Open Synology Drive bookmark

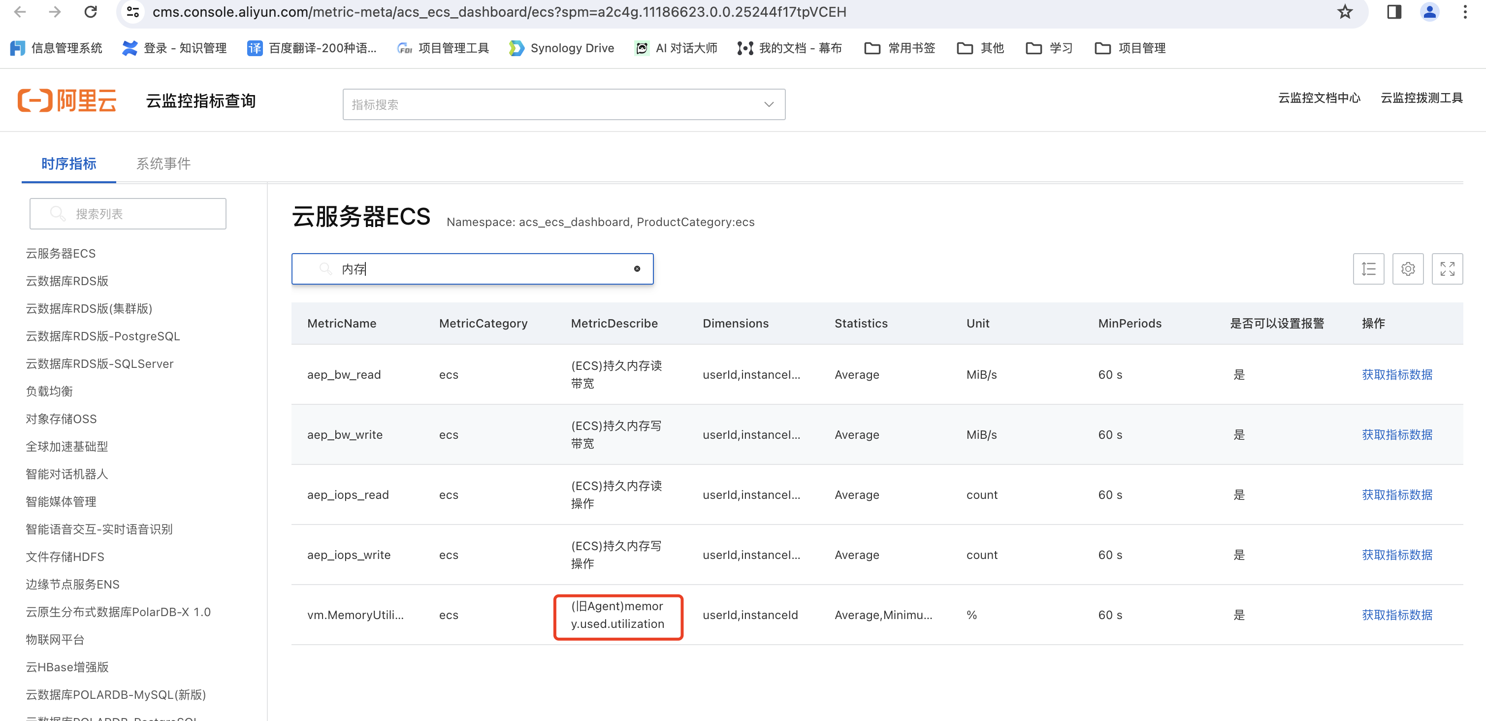(x=561, y=48)
